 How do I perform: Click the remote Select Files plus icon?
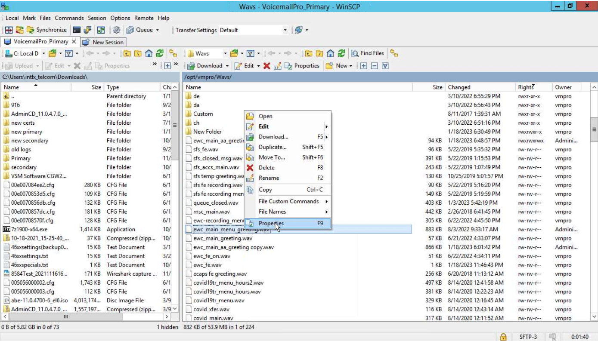click(x=364, y=66)
